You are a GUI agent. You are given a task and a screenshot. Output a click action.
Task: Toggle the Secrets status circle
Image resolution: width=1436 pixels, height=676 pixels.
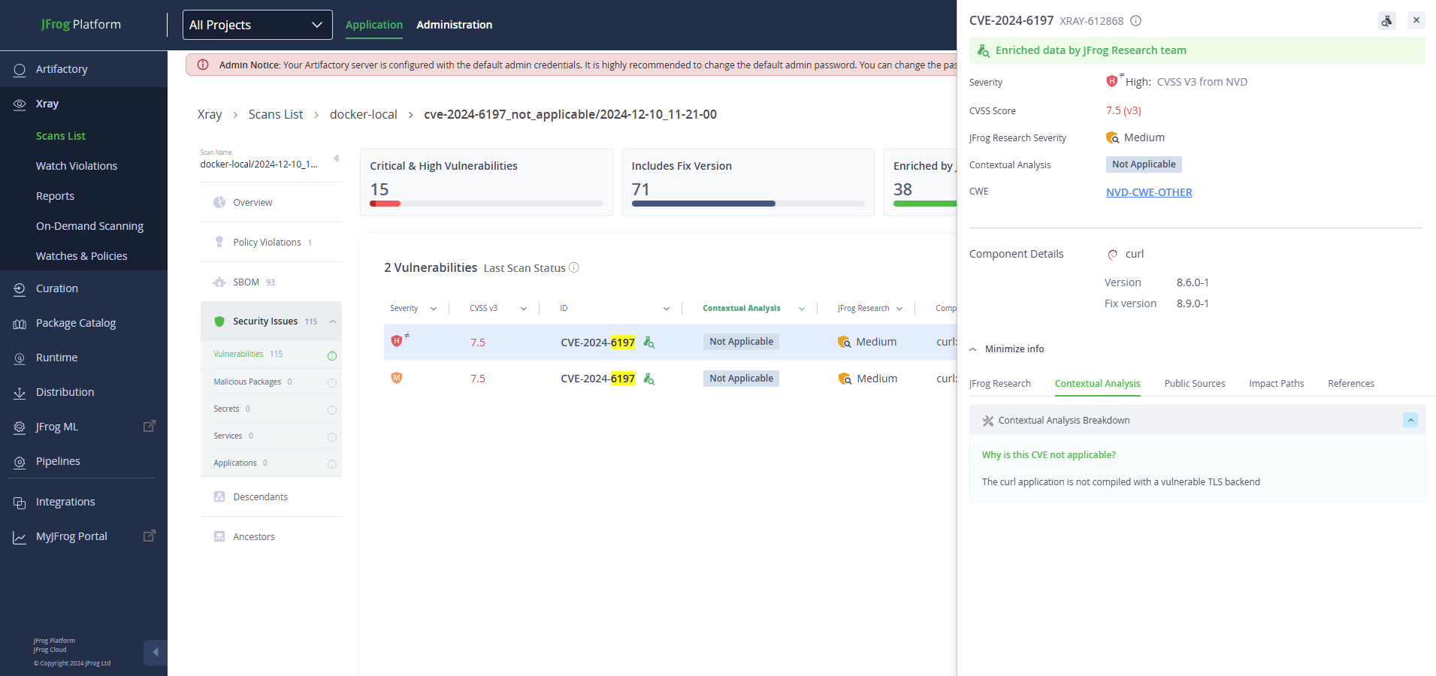(332, 410)
